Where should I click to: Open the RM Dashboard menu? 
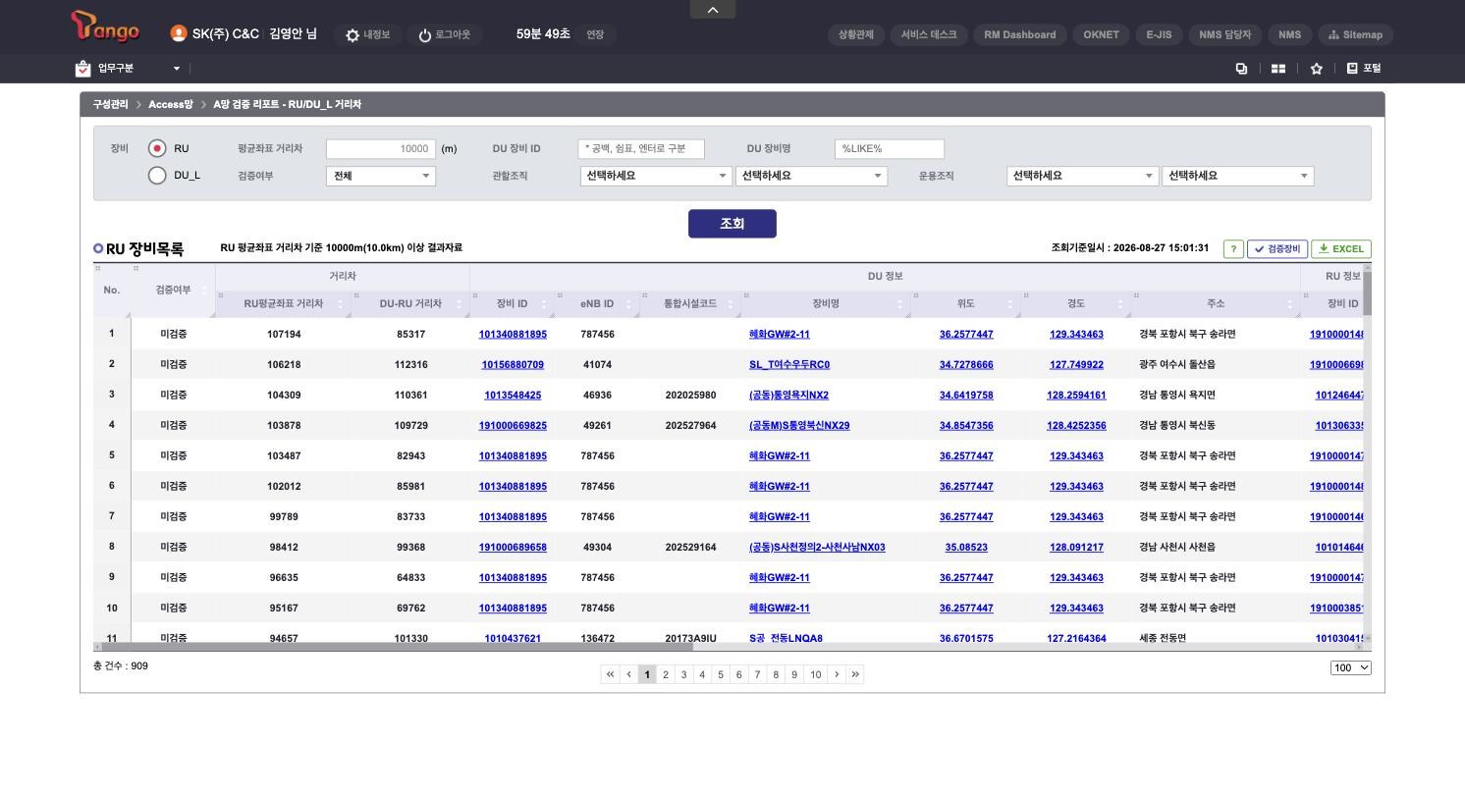[x=1020, y=34]
